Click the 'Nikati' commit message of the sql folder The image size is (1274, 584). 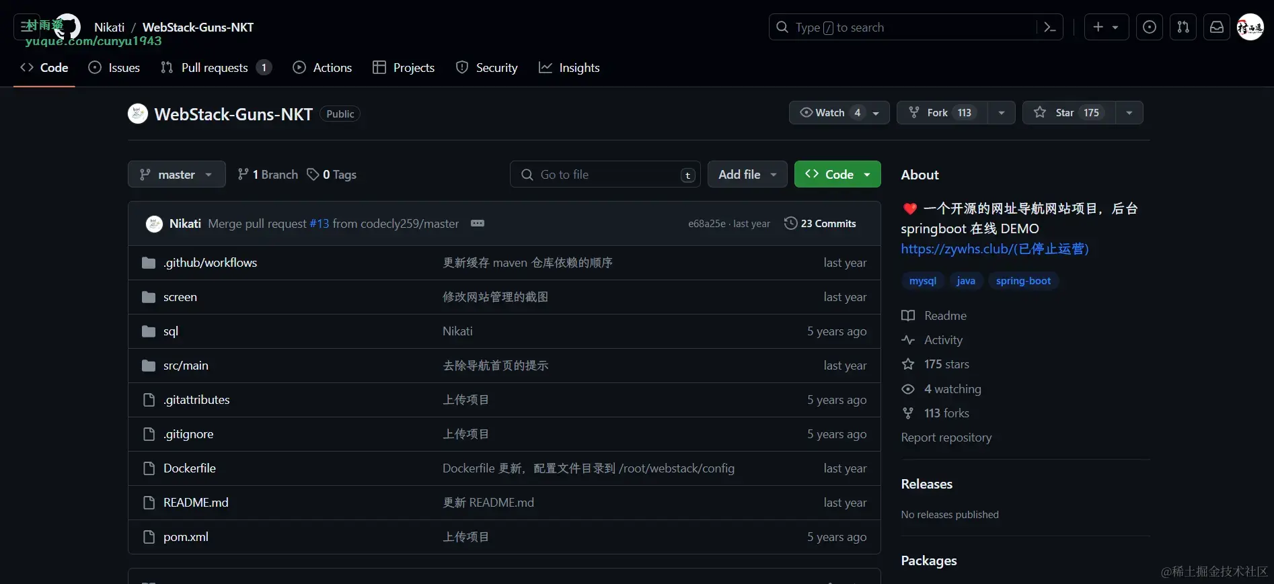pyautogui.click(x=457, y=331)
